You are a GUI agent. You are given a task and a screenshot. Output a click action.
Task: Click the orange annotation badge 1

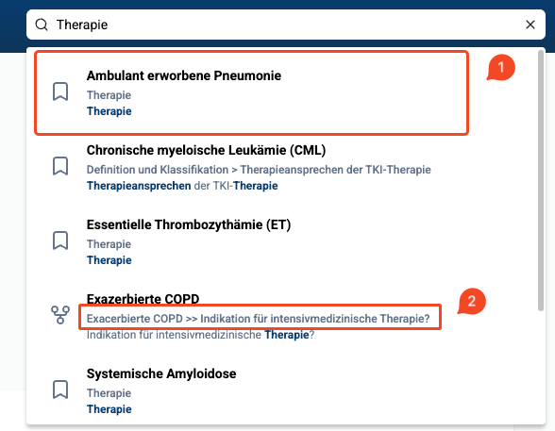500,67
